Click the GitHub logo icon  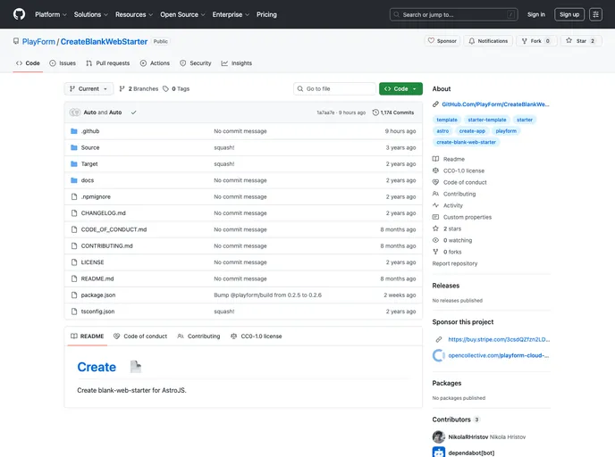(19, 14)
